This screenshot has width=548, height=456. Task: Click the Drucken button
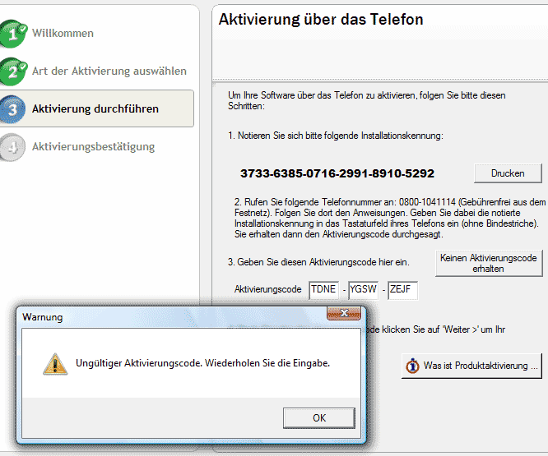pyautogui.click(x=508, y=173)
